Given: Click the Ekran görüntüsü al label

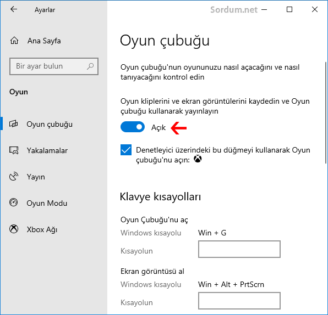Looking at the screenshot, I should pyautogui.click(x=152, y=272).
